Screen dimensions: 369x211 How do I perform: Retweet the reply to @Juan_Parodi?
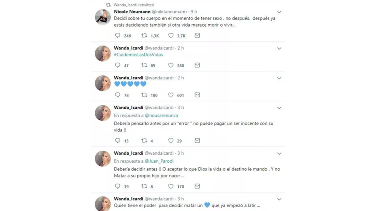coord(144,186)
